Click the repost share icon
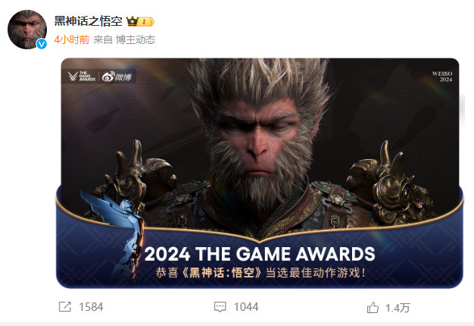The height and width of the screenshot is (326, 474). [x=64, y=306]
